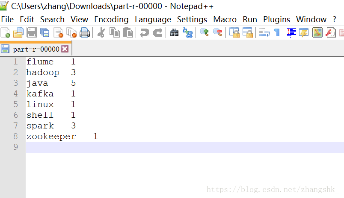Click line number 1 in the margin
Image resolution: width=344 pixels, height=198 pixels.
pyautogui.click(x=15, y=62)
